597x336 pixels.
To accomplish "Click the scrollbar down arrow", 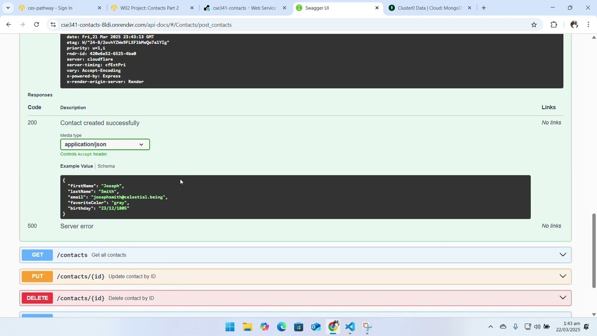I will pyautogui.click(x=594, y=315).
